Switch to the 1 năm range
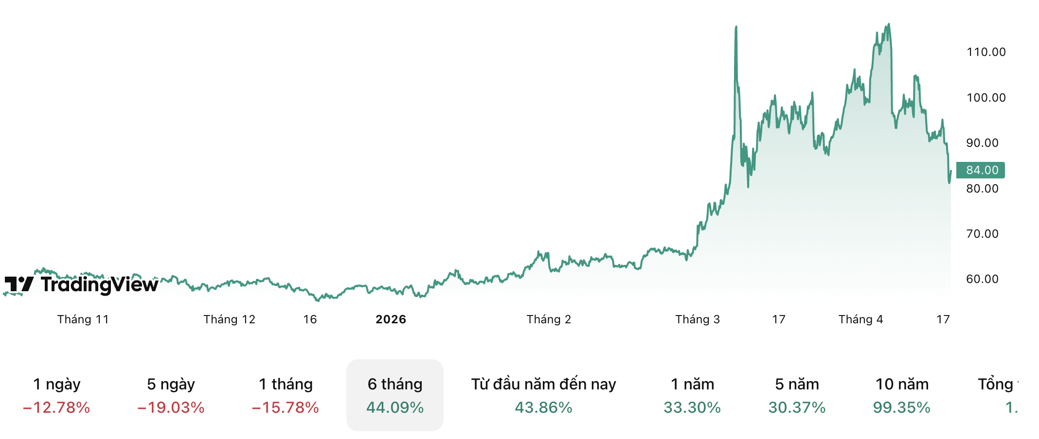The width and height of the screenshot is (1039, 439). [692, 395]
